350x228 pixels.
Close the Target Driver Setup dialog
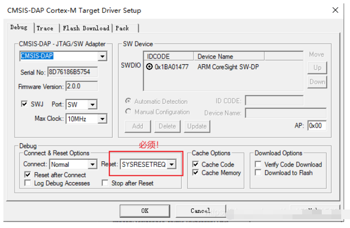[x=335, y=10]
